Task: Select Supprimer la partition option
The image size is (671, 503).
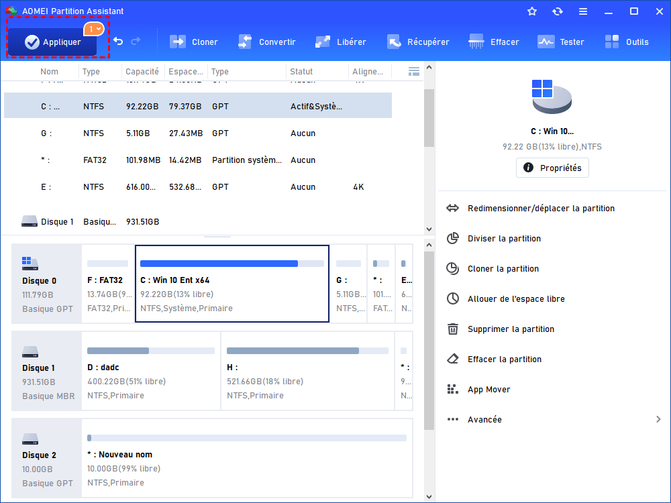Action: 511,329
